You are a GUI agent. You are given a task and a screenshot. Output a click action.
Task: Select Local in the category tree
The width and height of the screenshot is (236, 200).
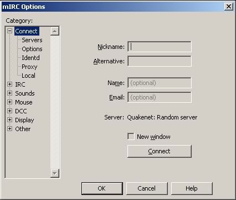tap(28, 76)
